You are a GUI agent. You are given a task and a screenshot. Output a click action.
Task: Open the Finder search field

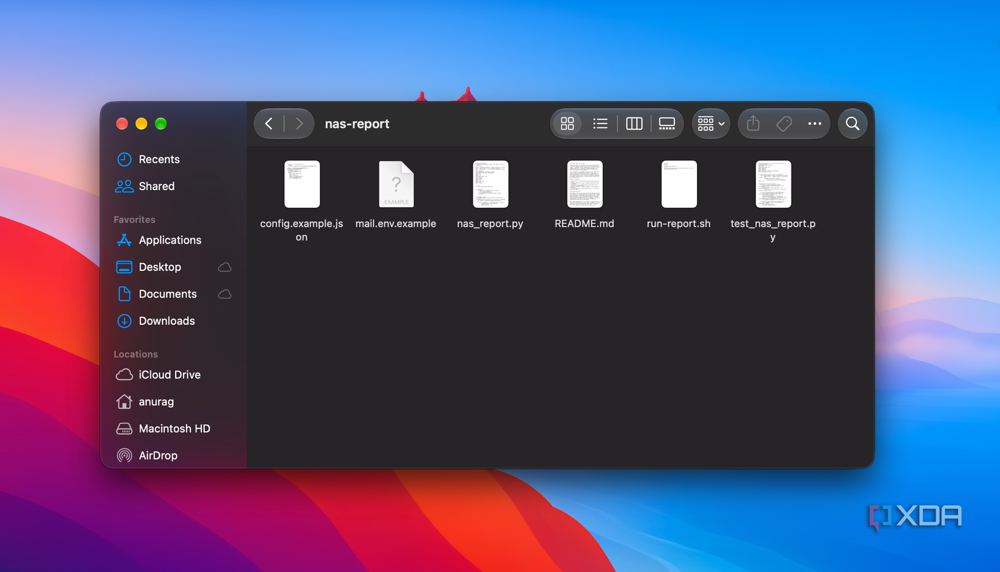click(x=853, y=124)
